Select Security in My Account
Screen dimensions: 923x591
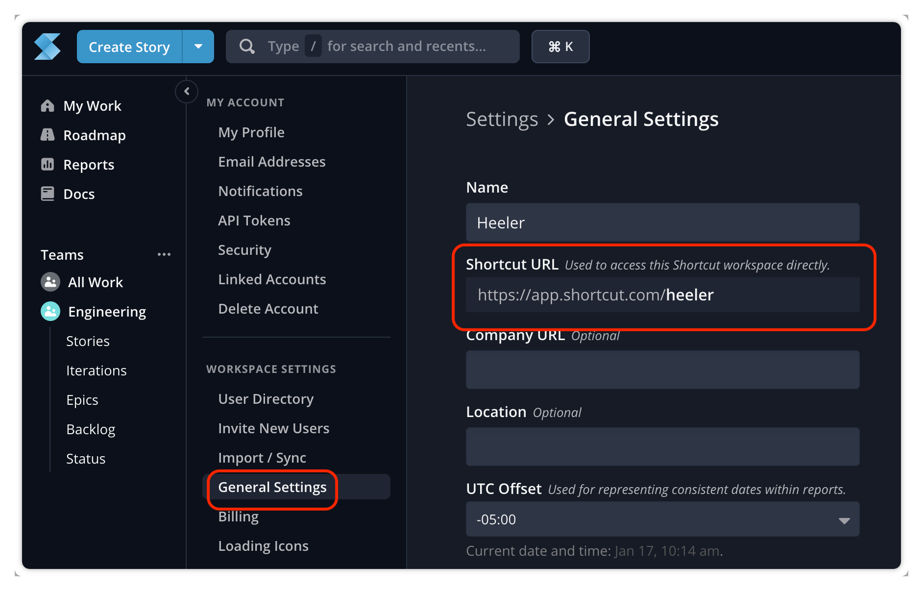coord(244,250)
